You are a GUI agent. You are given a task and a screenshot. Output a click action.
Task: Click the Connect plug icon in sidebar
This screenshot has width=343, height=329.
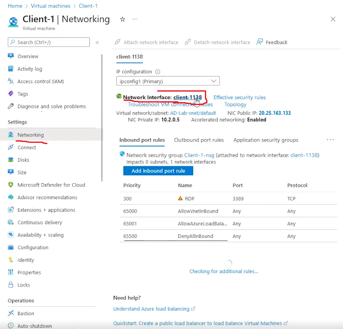click(11, 147)
